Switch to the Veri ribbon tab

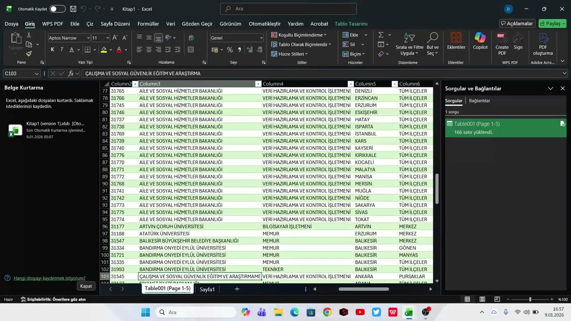coord(170,24)
